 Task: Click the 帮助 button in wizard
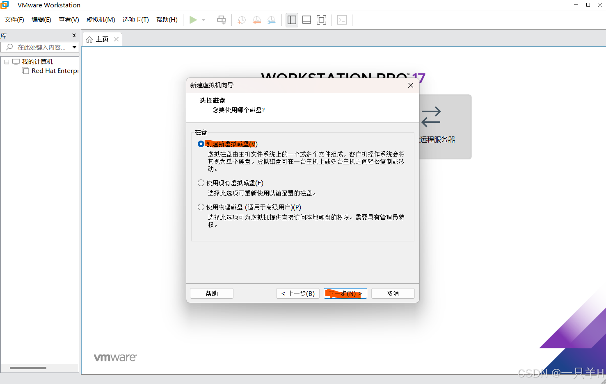[212, 293]
